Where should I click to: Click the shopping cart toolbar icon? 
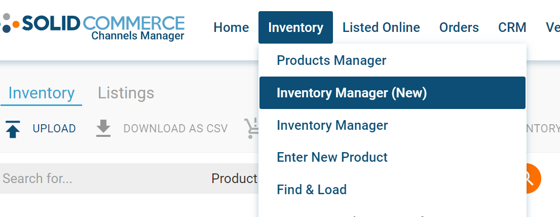(x=251, y=129)
